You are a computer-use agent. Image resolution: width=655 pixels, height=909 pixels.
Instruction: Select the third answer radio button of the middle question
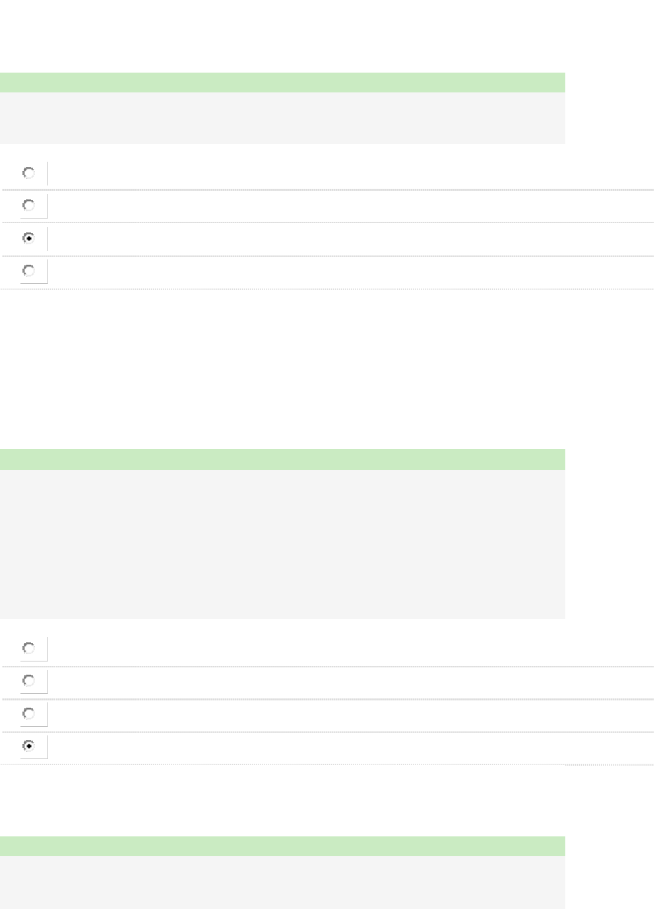[29, 714]
